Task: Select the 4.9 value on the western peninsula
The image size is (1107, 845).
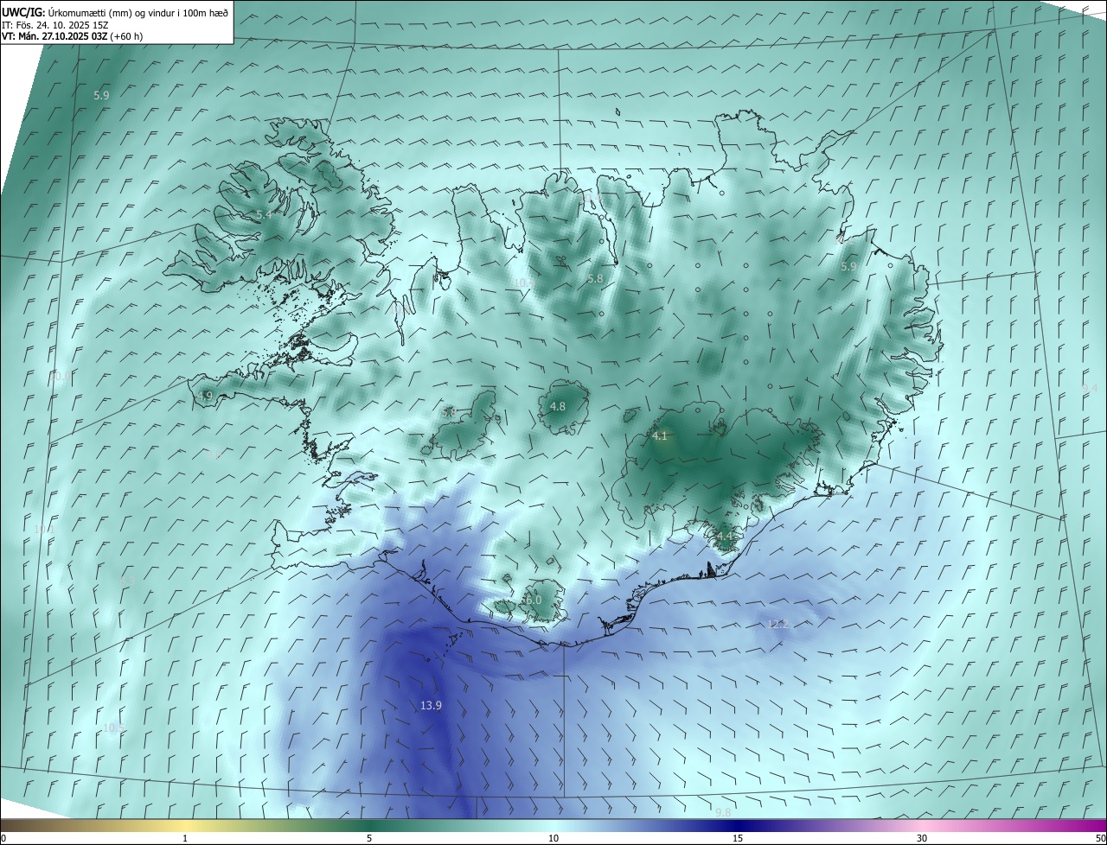Action: tap(205, 396)
